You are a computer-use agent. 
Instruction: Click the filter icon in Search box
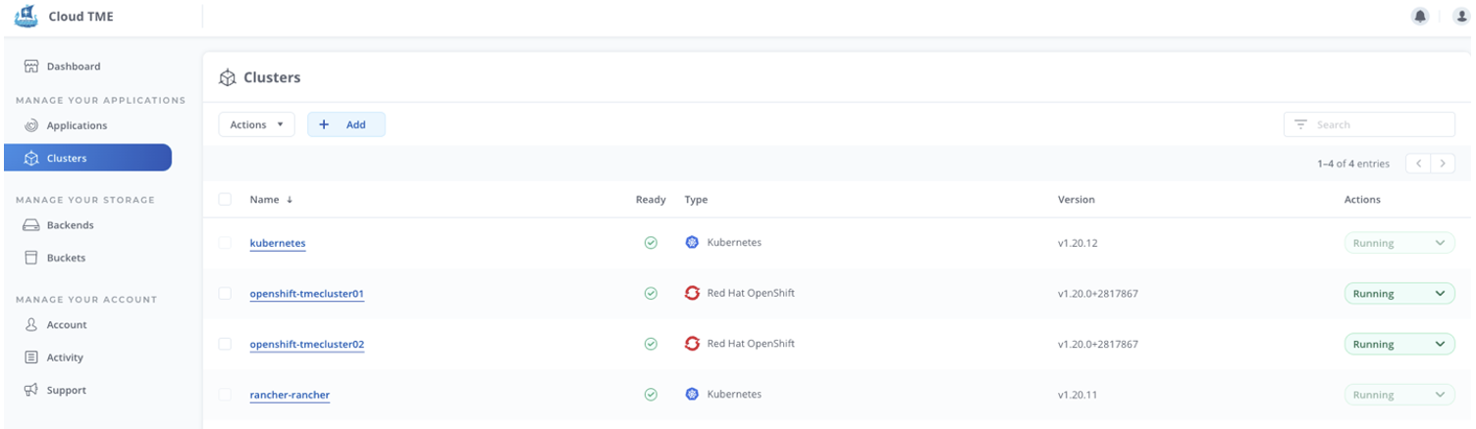(x=1300, y=124)
